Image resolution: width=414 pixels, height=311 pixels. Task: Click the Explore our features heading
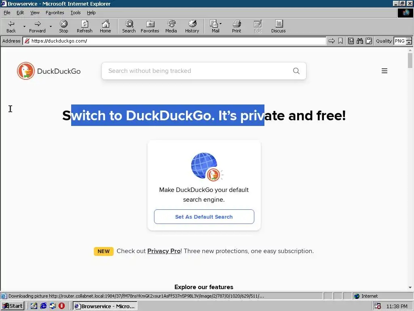click(204, 287)
